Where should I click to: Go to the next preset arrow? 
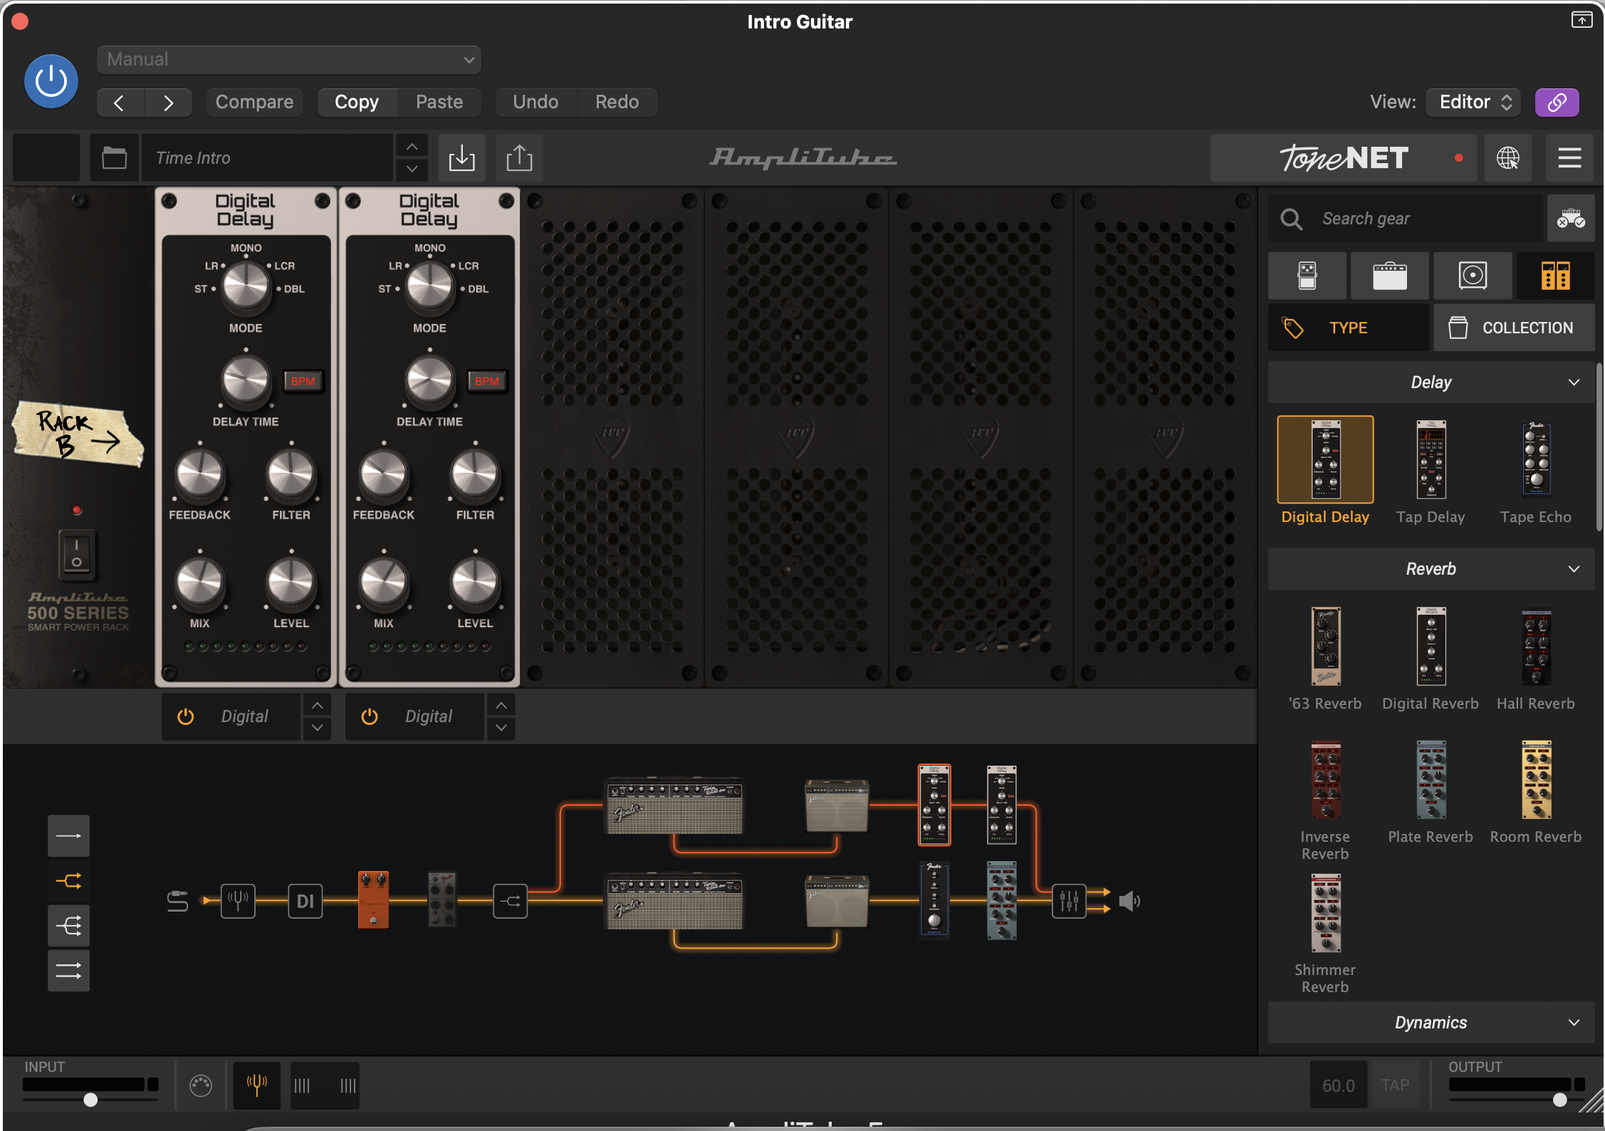[x=168, y=103]
